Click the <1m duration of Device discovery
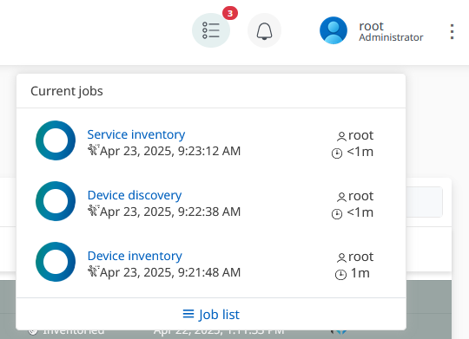The height and width of the screenshot is (339, 469). click(360, 212)
